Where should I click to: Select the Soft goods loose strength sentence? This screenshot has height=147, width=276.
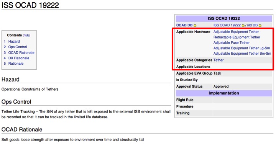click(73, 140)
